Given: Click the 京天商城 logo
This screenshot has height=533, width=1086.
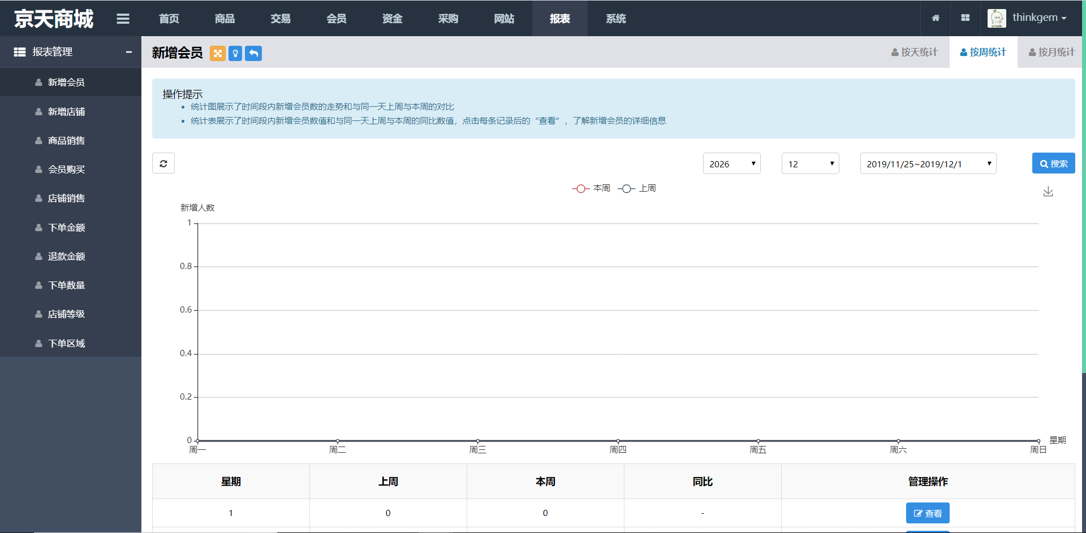Looking at the screenshot, I should [54, 19].
